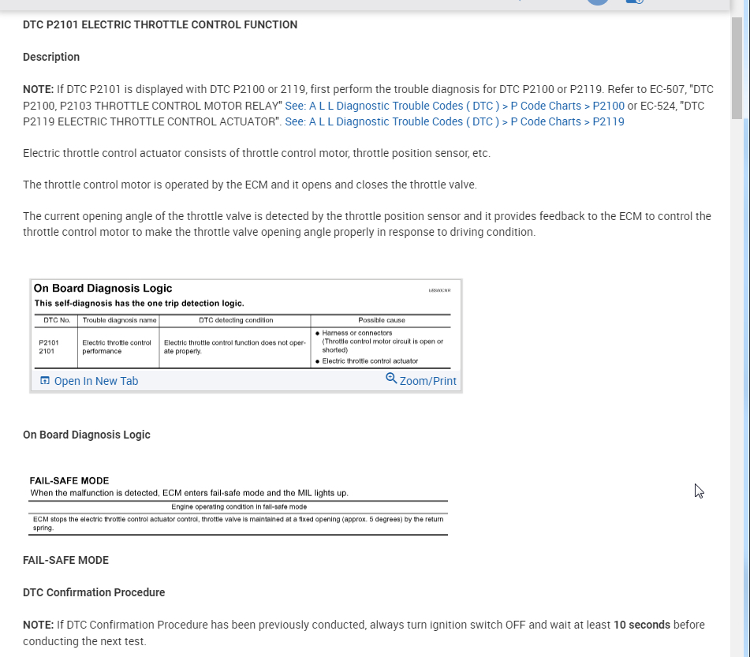Click the DTC Confirmation Procedure heading
This screenshot has width=750, height=657.
pyautogui.click(x=94, y=592)
